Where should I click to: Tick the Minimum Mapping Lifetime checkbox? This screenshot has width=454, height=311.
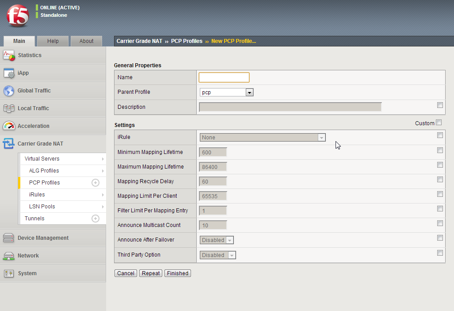point(440,150)
